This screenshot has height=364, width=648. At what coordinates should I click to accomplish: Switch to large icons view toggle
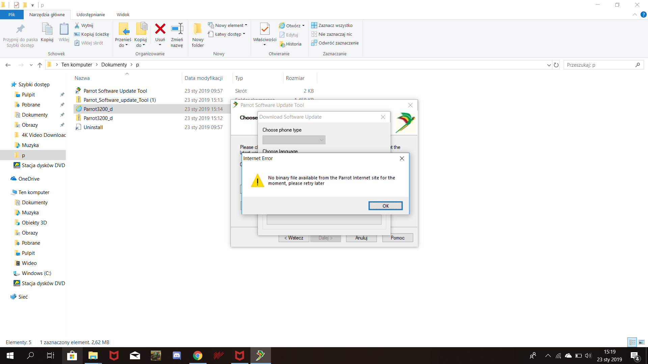point(642,342)
